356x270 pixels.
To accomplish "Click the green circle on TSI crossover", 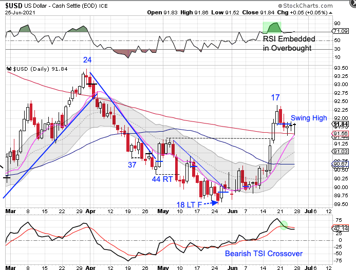I will [x=284, y=224].
